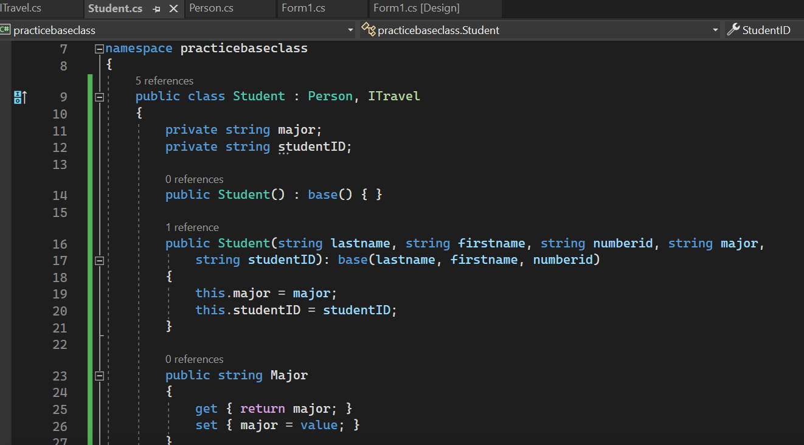804x445 pixels.
Task: Click the 'numberid' parameter on line 16
Action: click(x=623, y=243)
